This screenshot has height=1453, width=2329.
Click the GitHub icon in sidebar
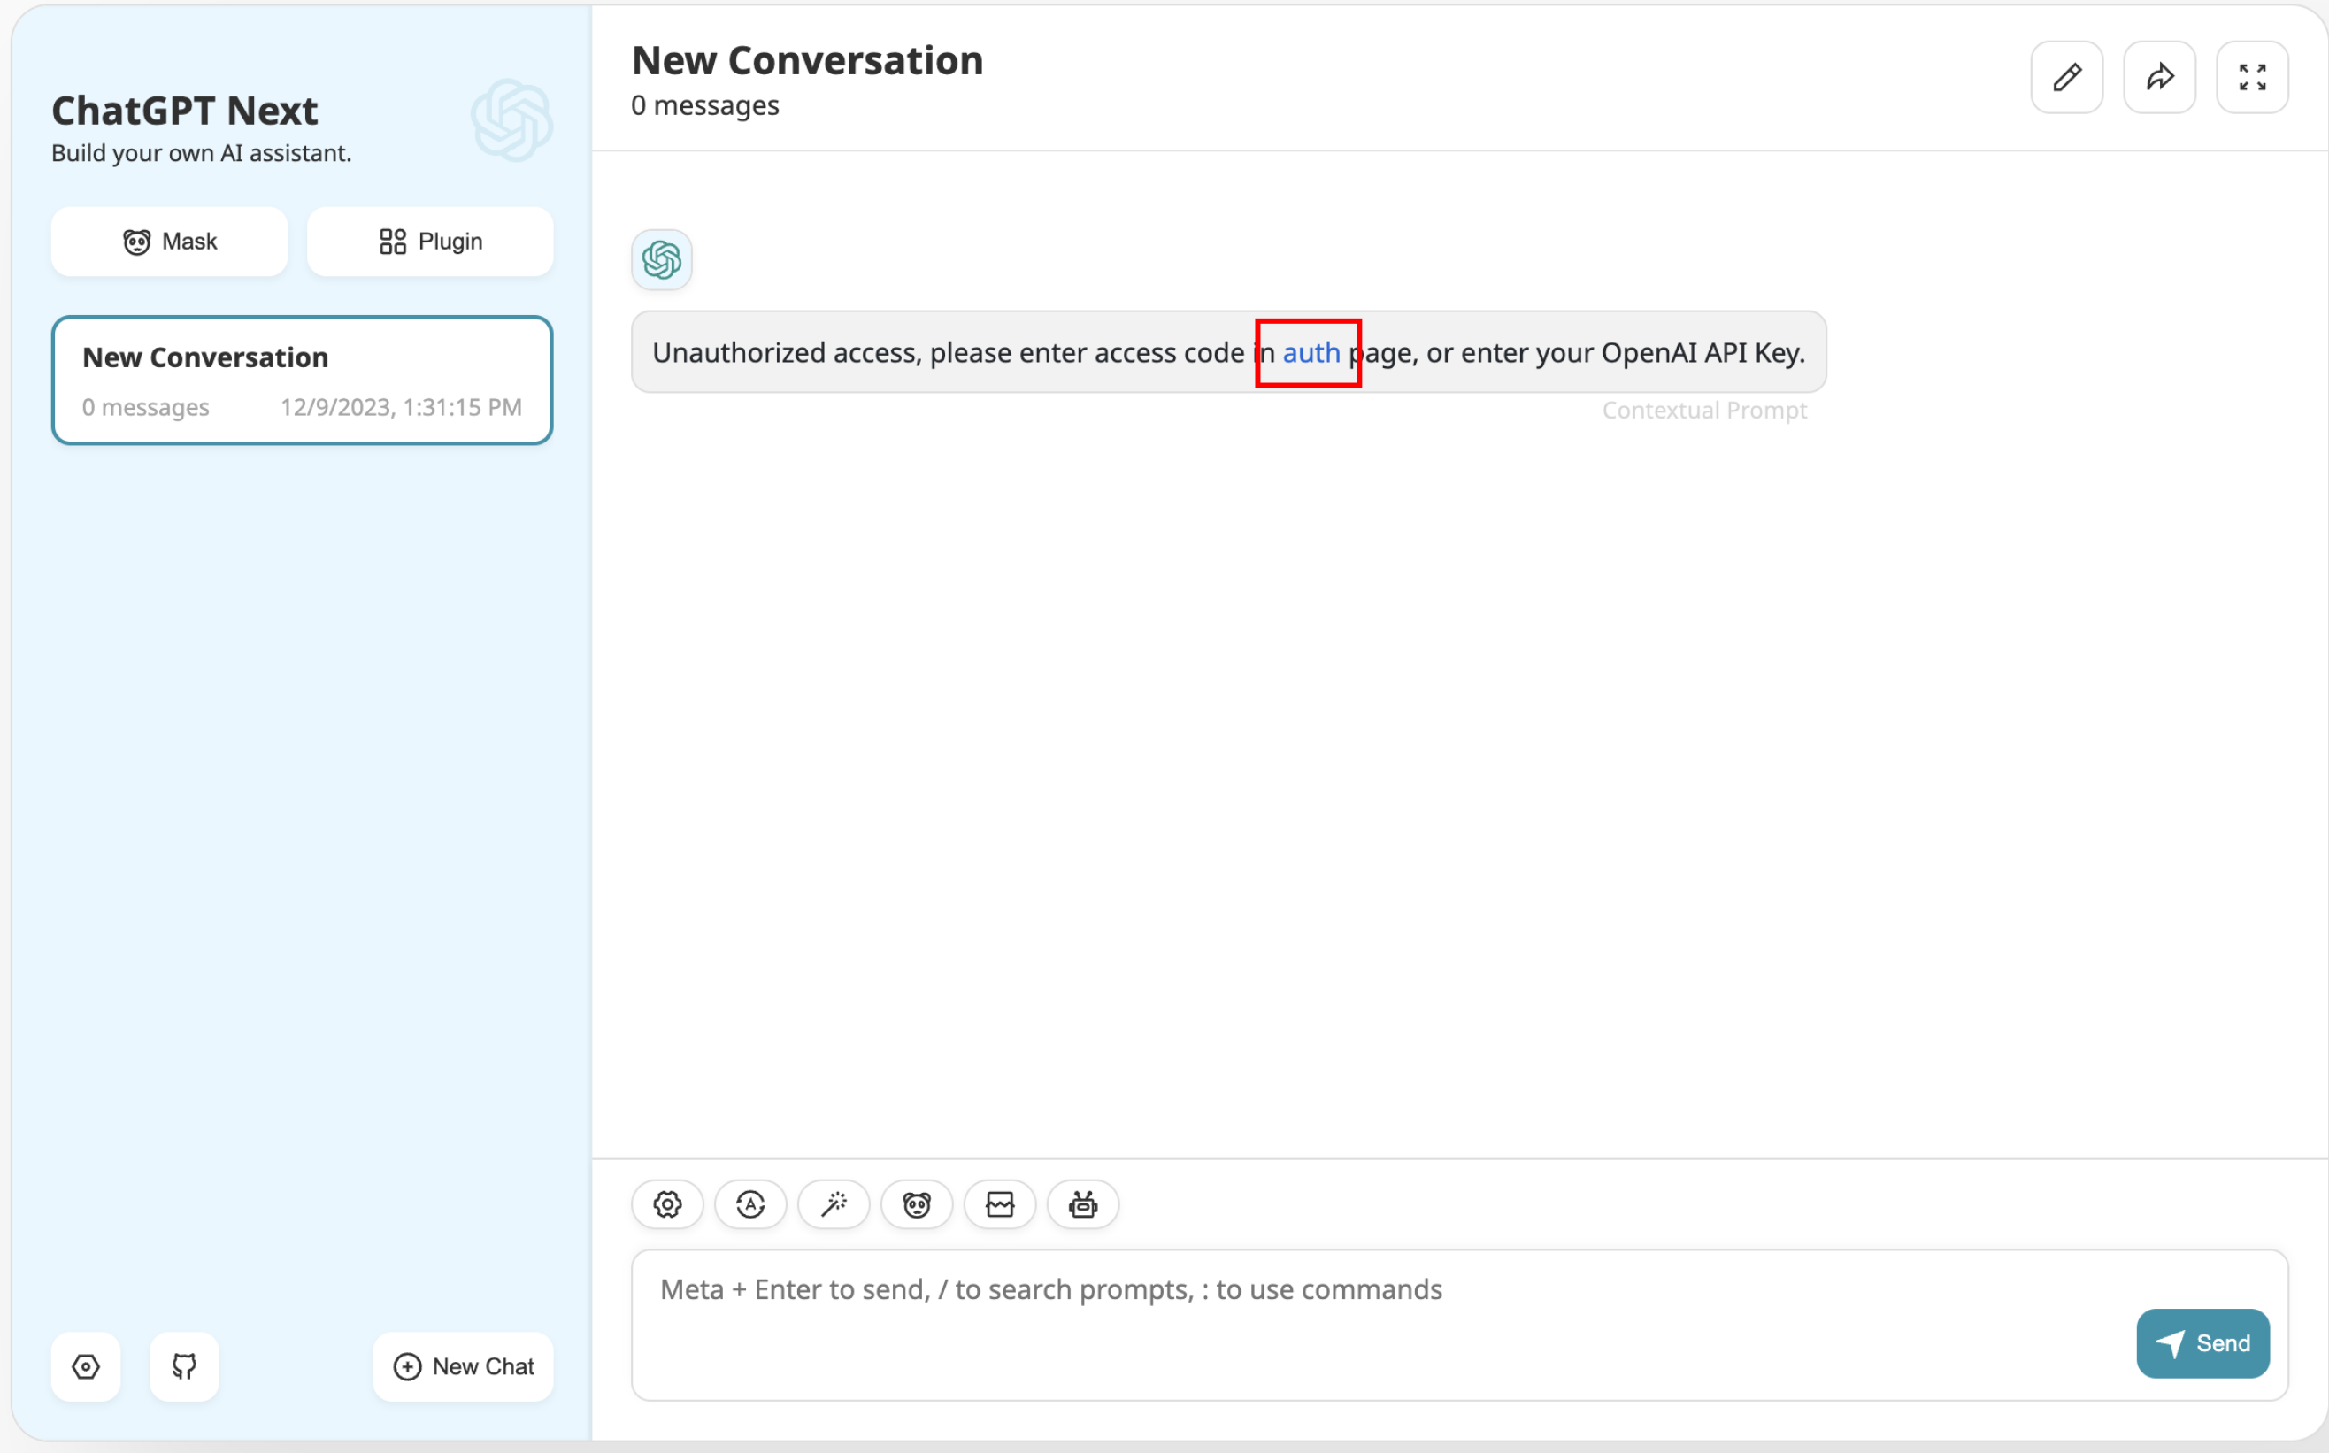[182, 1366]
